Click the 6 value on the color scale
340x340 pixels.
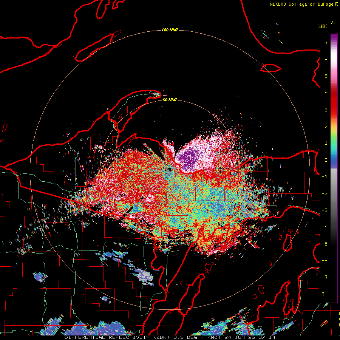point(326,59)
